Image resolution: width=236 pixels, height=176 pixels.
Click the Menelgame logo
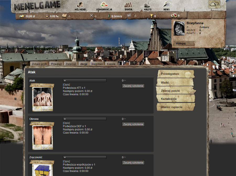37,5
